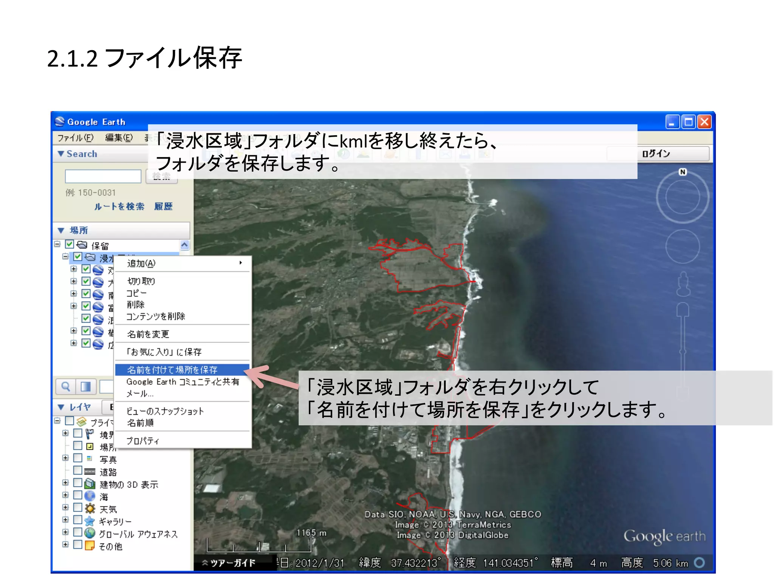Click the 写真 photo layer icon

tap(89, 458)
